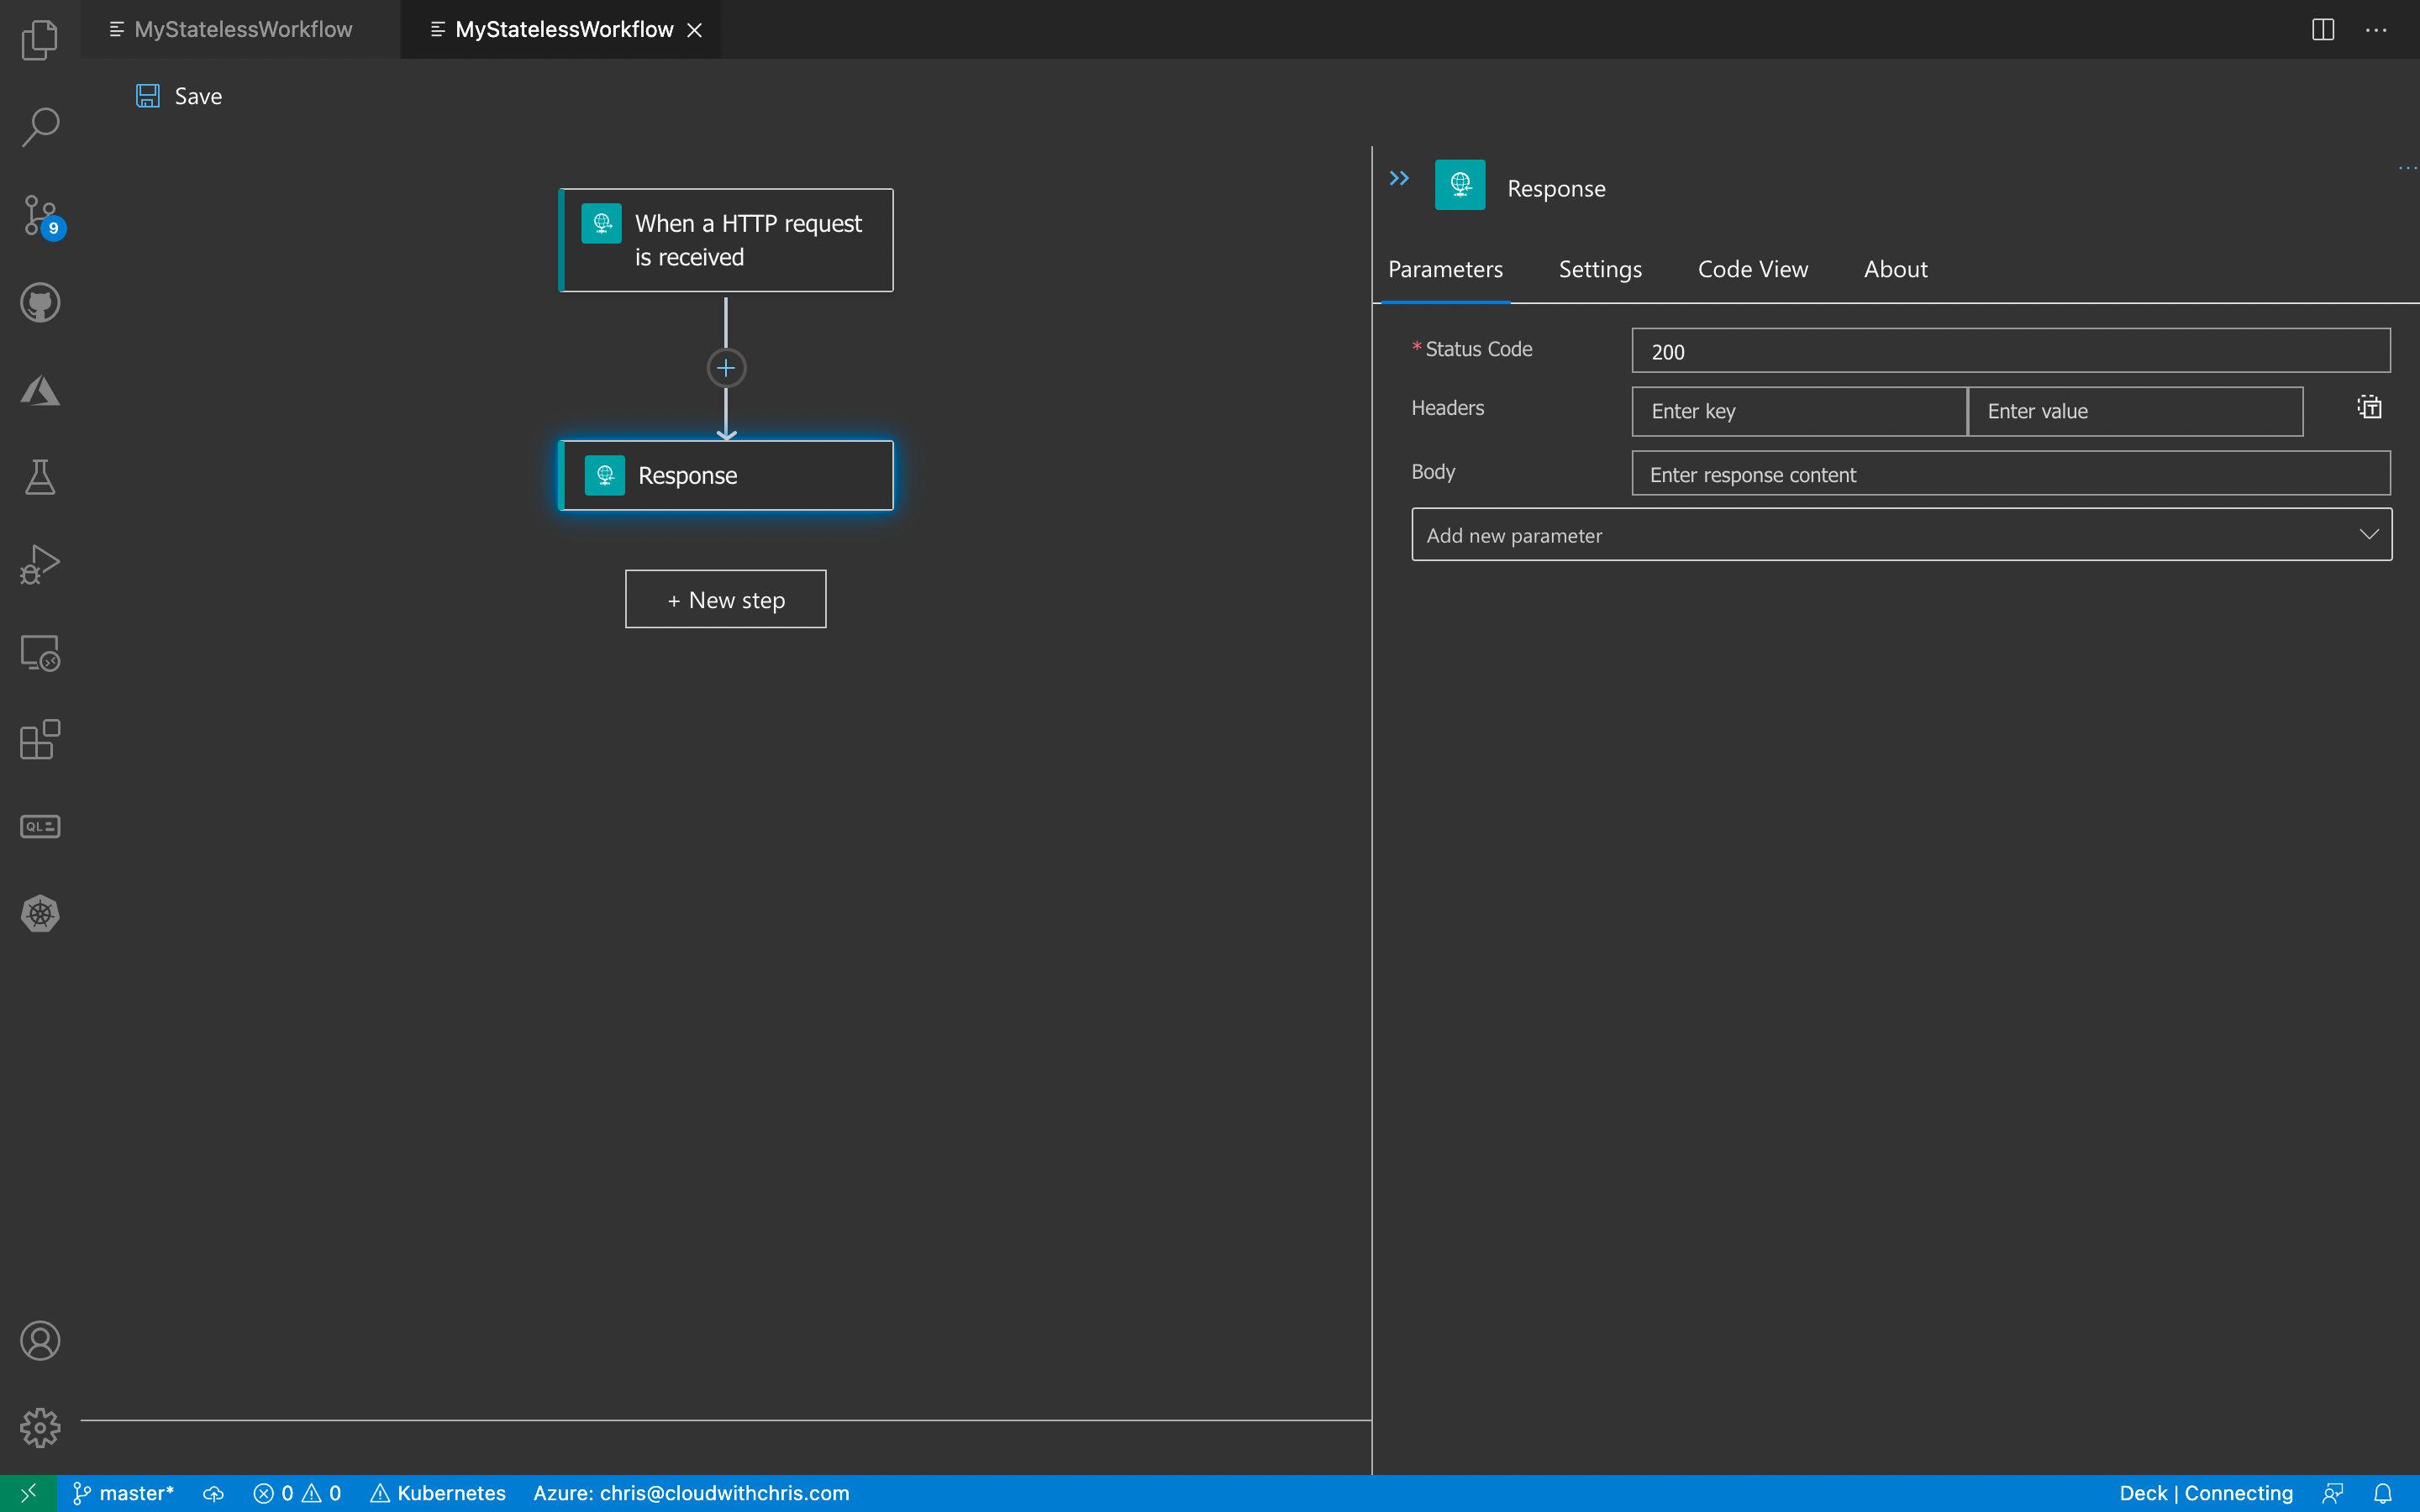This screenshot has width=2420, height=1512.
Task: Open the Search view
Action: 40,127
